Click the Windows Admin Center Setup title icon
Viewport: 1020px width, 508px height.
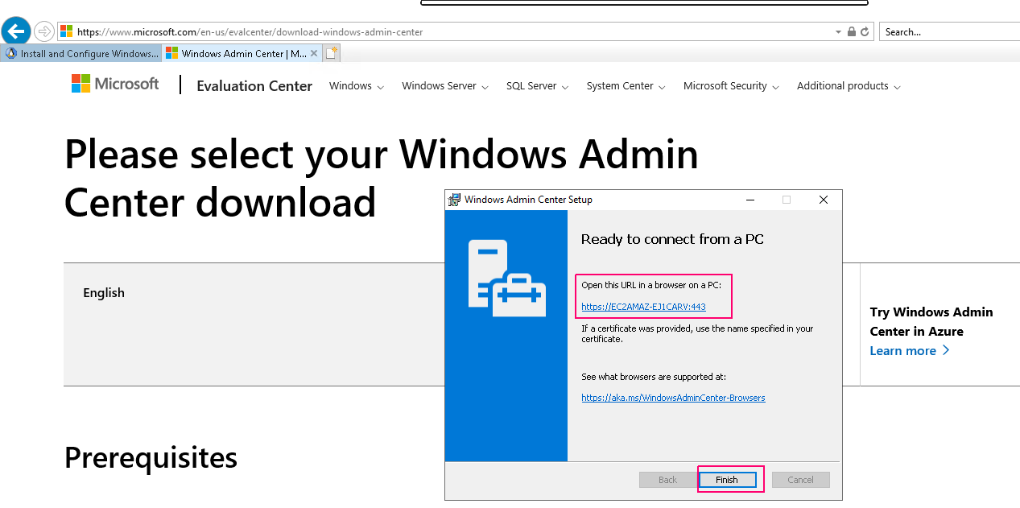pos(455,200)
